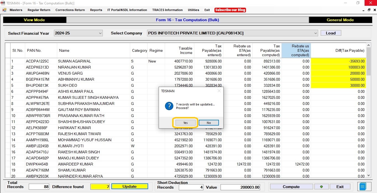This screenshot has height=193, width=377.
Task: Restore down the inner form window
Action: coord(369,10)
